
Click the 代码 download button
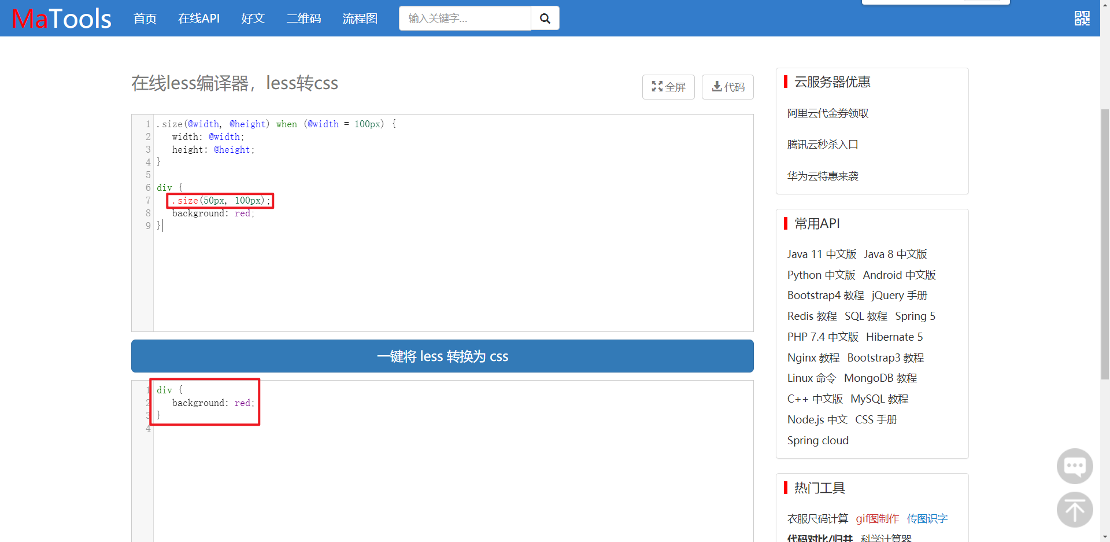[728, 87]
